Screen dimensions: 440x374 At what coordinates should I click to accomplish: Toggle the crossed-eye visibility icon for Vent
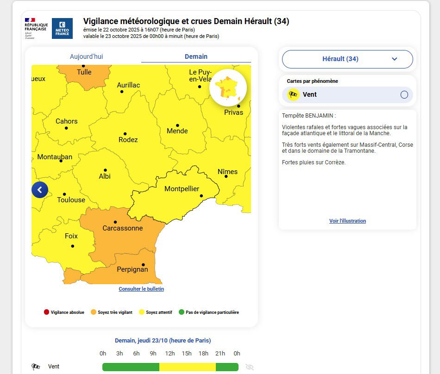[250, 367]
